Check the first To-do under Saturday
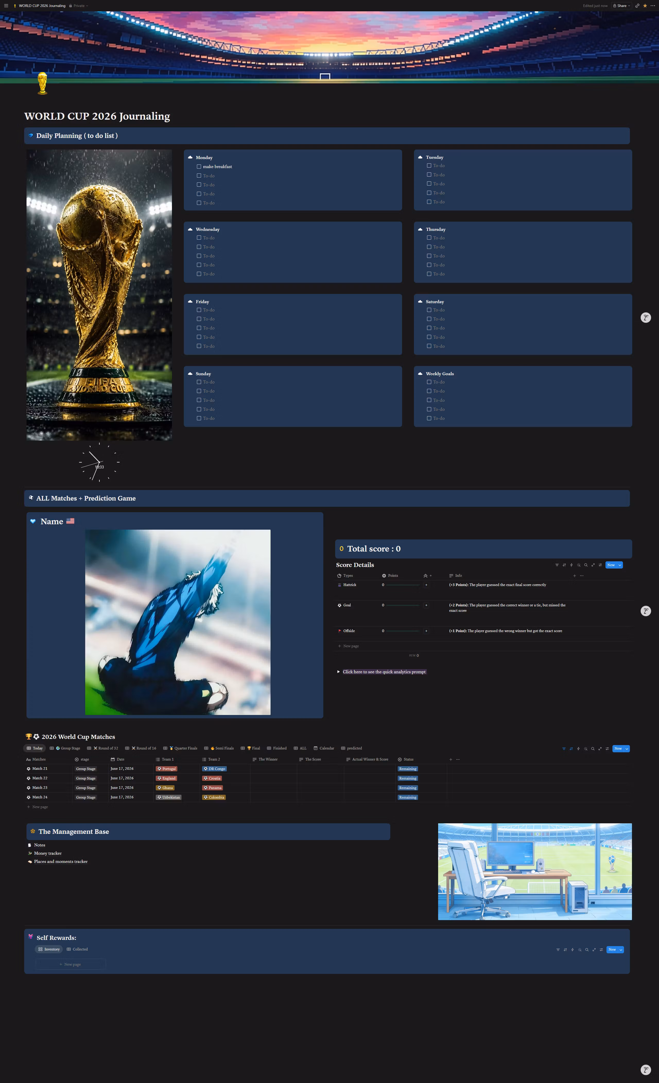659x1083 pixels. point(429,310)
